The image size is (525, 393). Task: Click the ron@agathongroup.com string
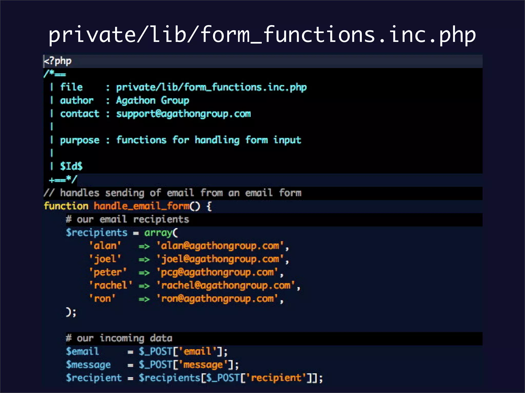[217, 299]
